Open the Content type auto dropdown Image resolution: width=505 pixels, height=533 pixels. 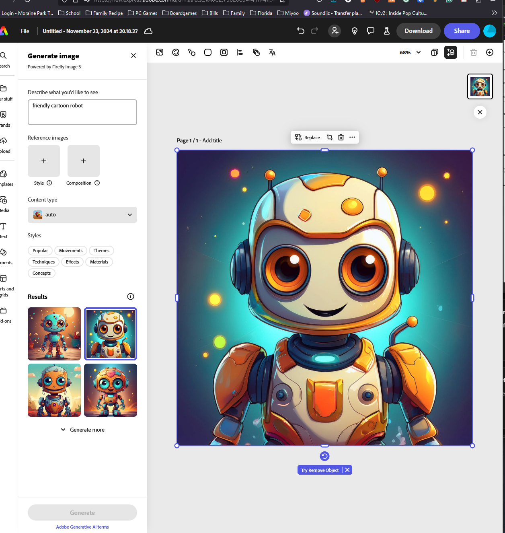click(x=82, y=215)
